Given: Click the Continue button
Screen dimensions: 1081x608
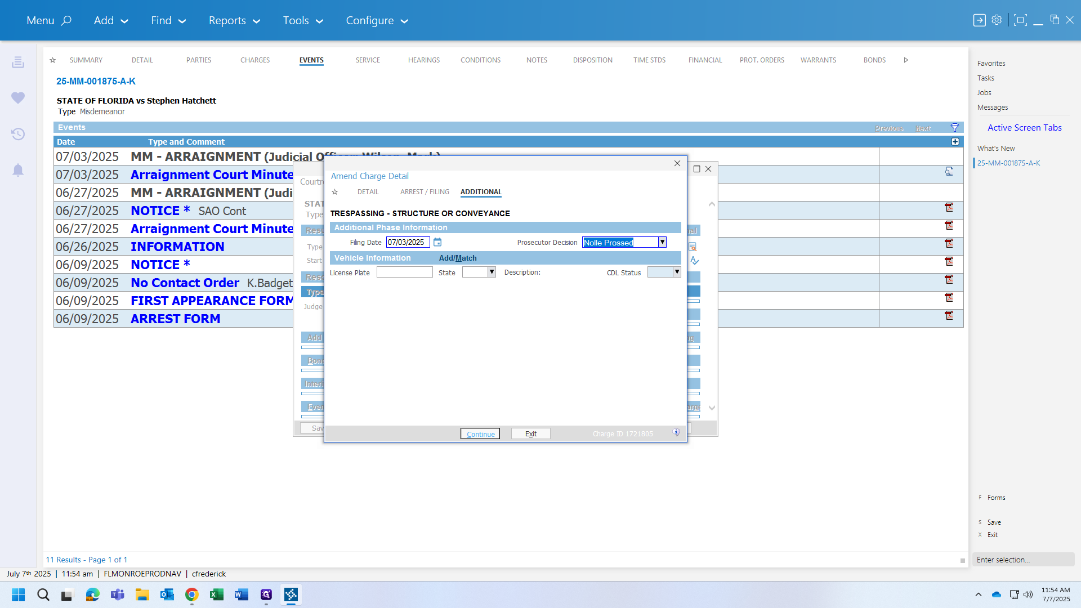Looking at the screenshot, I should tap(480, 434).
